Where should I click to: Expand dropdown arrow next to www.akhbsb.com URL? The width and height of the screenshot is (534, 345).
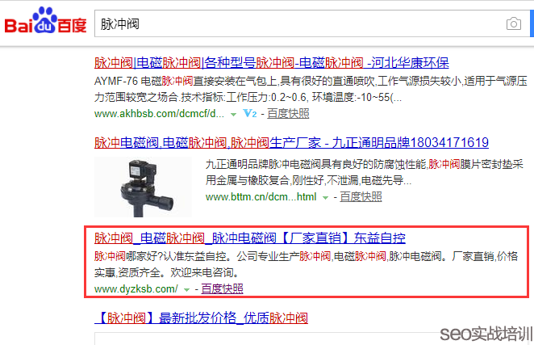pyautogui.click(x=234, y=115)
